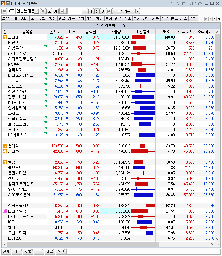
Task: Click 경동나비엔 daily candle bar
Action: tap(143, 97)
